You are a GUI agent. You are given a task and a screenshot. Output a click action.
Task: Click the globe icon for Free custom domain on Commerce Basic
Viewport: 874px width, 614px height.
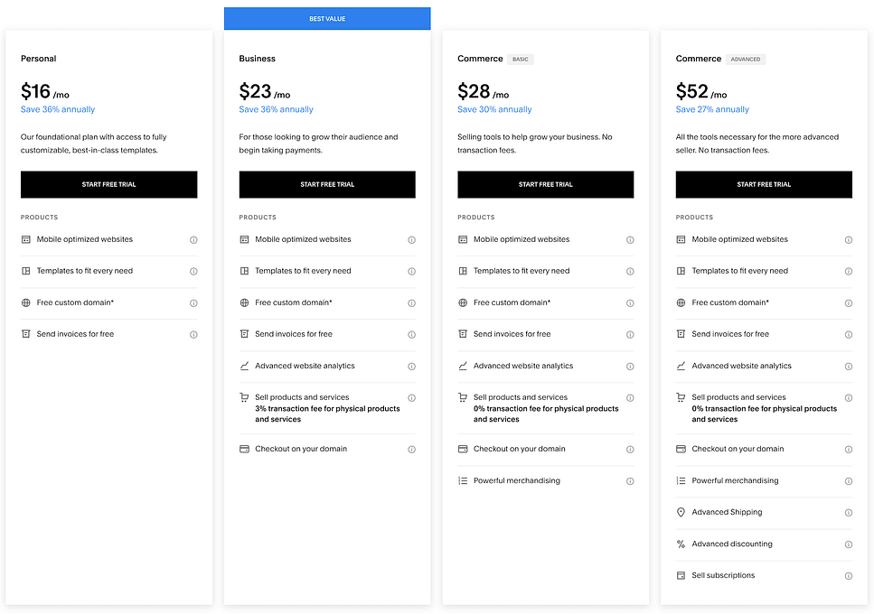462,302
